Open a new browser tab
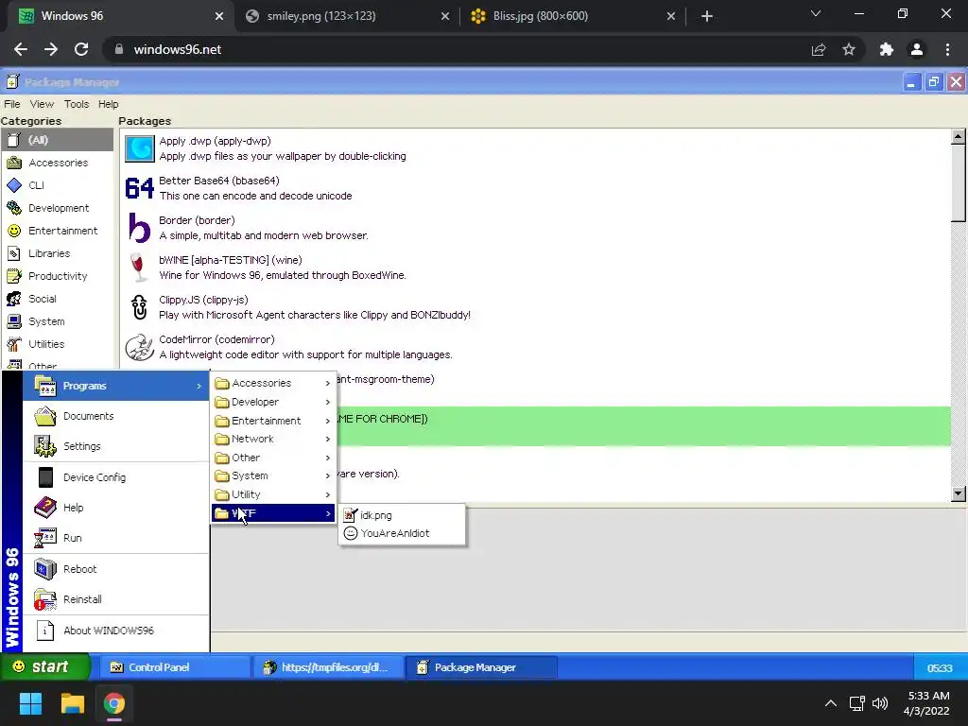The image size is (968, 726). click(707, 16)
